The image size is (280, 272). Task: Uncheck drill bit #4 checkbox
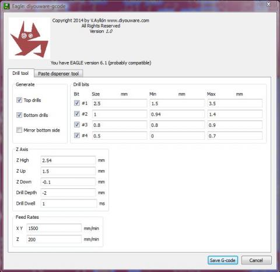click(x=77, y=135)
